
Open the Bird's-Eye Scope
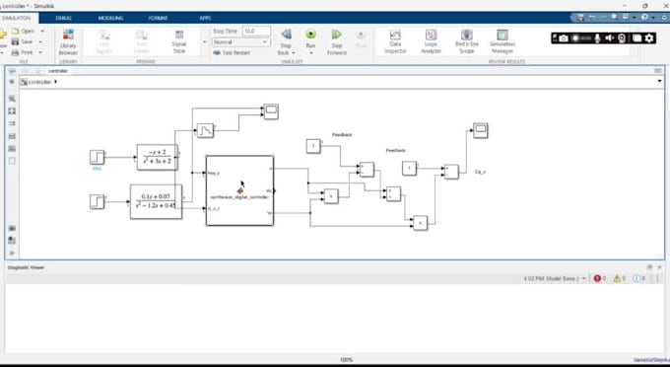coord(467,41)
